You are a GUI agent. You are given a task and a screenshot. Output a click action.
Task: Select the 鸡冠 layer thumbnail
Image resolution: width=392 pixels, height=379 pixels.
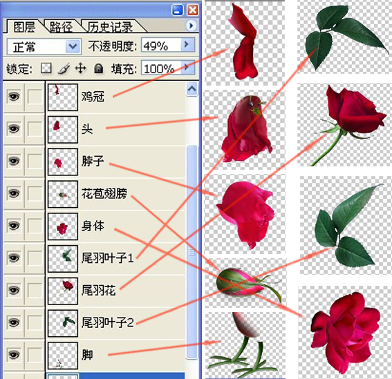pyautogui.click(x=63, y=97)
